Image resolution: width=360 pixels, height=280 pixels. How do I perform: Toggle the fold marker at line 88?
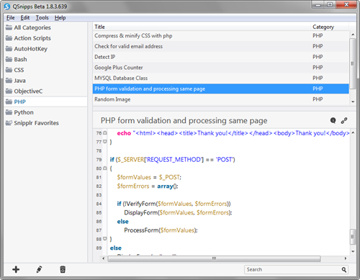pos(105,239)
